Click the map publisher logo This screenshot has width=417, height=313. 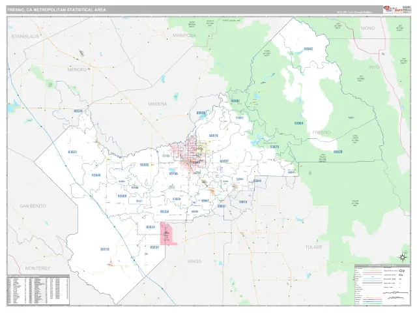click(x=393, y=9)
